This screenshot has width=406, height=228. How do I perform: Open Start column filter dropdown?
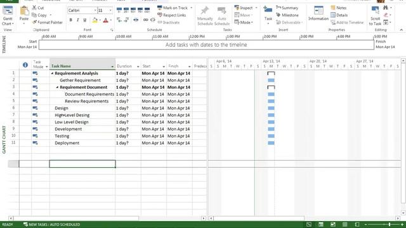[164, 66]
